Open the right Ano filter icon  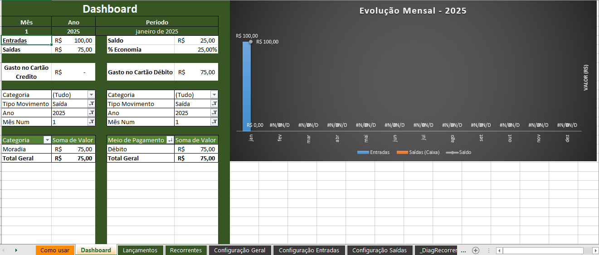(x=214, y=113)
